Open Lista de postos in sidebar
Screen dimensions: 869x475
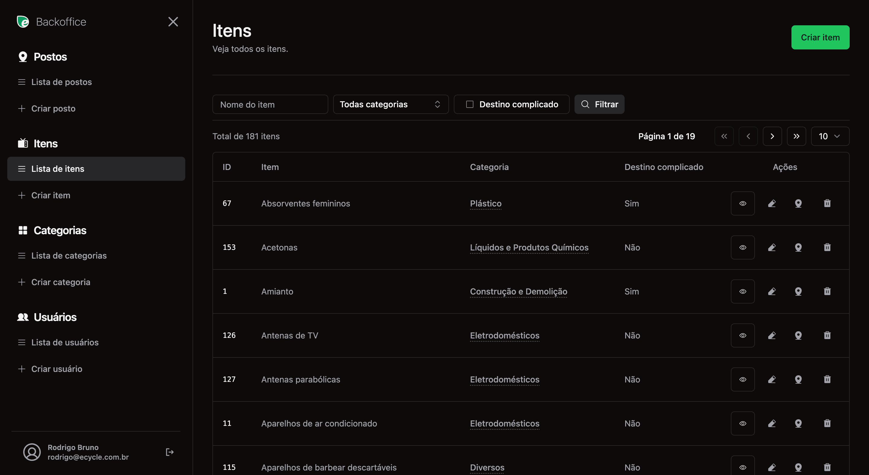(61, 82)
